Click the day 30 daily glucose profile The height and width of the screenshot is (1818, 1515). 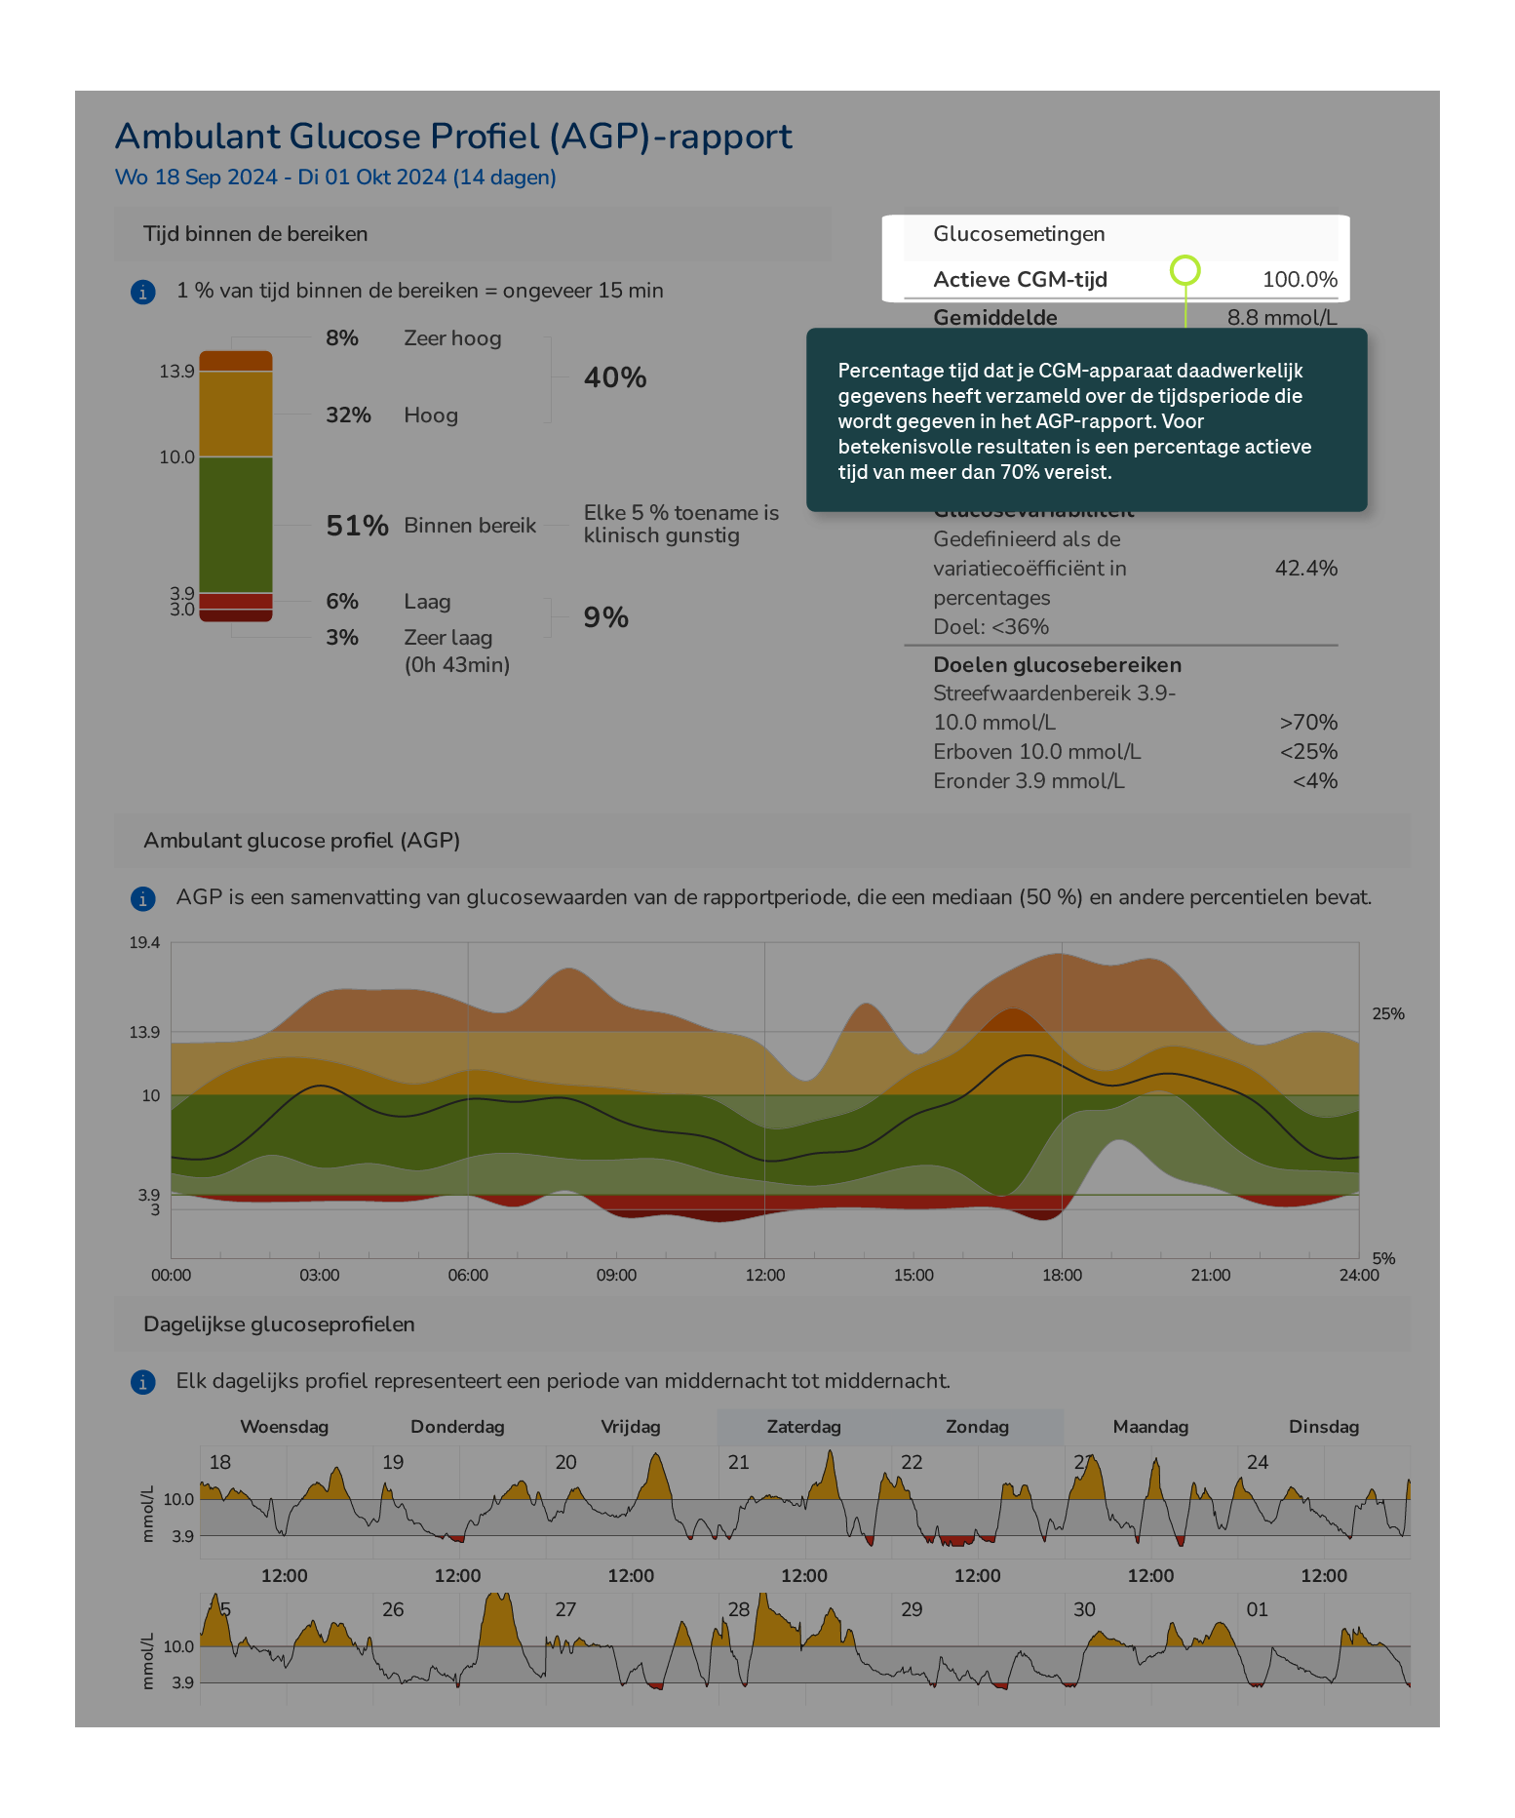pyautogui.click(x=1151, y=1649)
